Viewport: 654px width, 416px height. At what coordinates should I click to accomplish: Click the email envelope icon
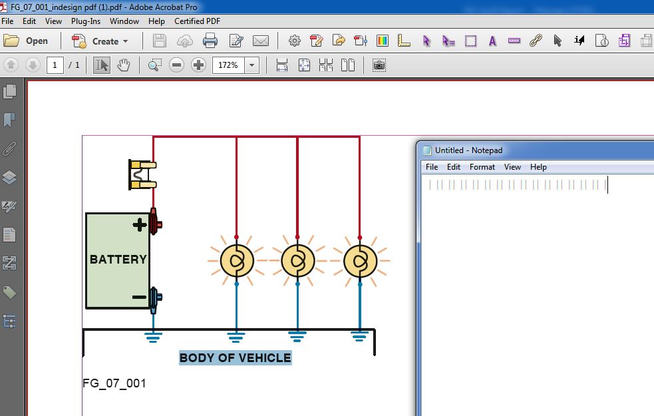[x=261, y=41]
